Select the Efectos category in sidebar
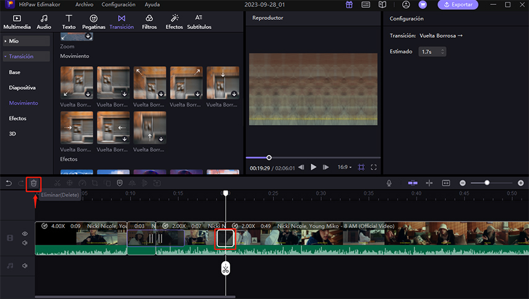The height and width of the screenshot is (299, 529). pos(17,118)
